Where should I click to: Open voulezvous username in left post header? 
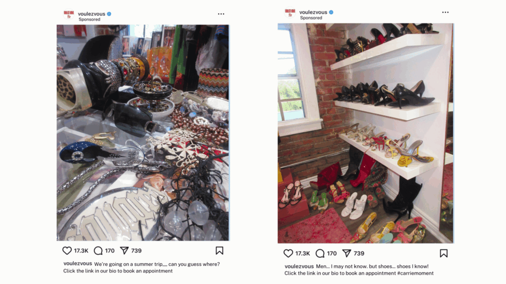91,14
